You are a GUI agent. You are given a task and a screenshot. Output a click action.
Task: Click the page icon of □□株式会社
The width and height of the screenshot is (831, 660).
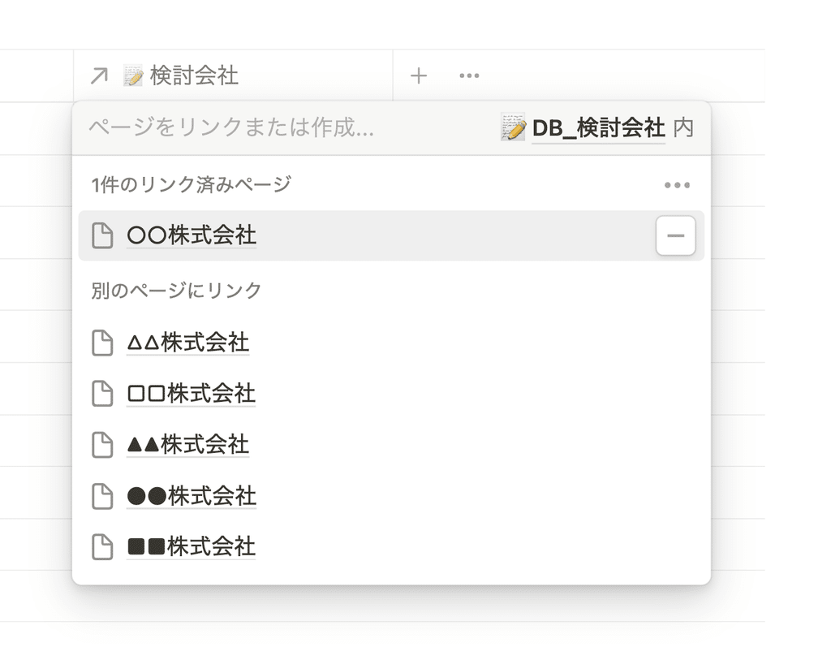pos(102,394)
